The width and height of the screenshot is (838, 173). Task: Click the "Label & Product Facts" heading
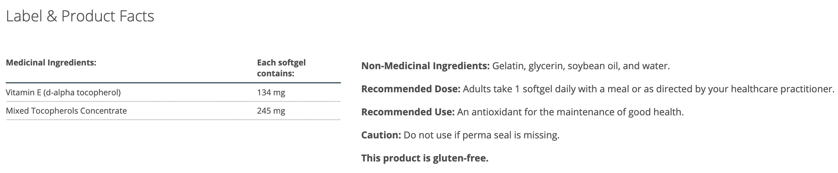[x=80, y=16]
